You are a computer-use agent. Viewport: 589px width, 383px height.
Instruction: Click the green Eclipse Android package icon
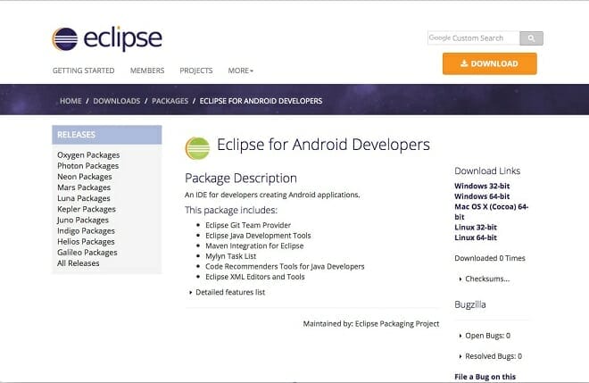pos(197,148)
